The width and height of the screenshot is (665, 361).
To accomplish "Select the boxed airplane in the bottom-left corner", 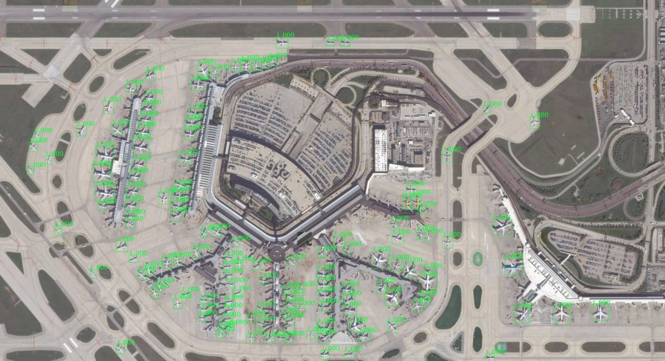I will point(121,349).
